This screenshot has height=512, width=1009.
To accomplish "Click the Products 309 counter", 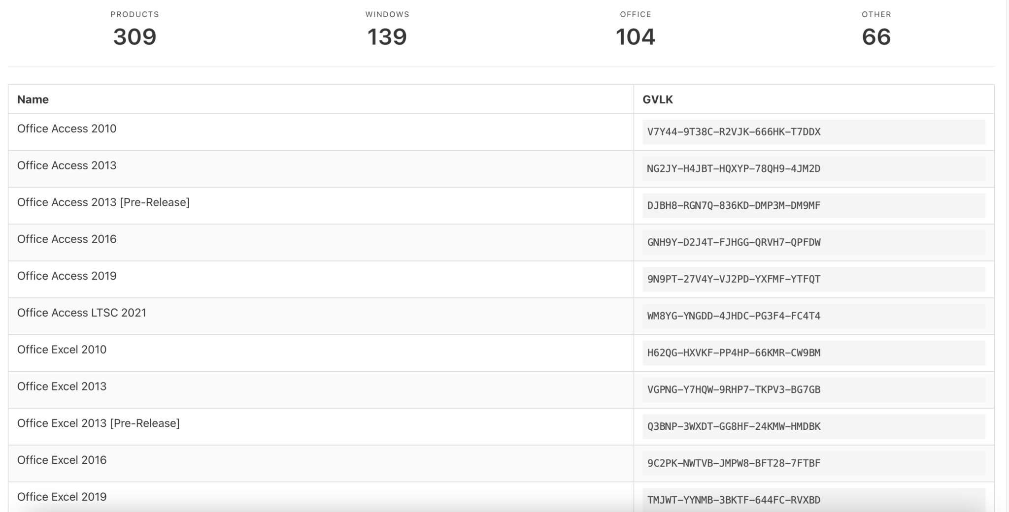I will point(135,31).
